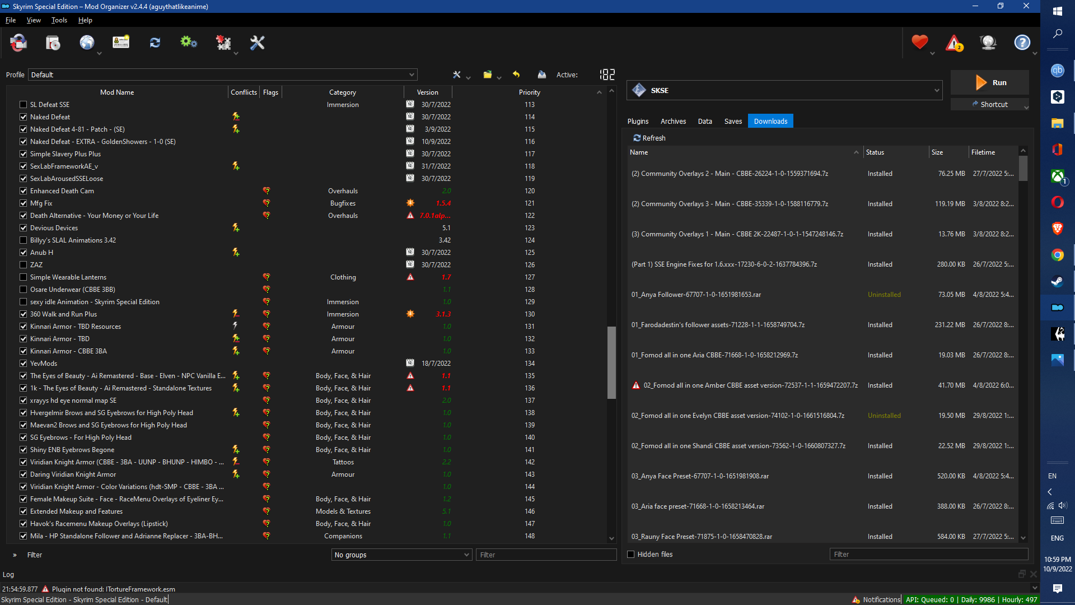The image size is (1075, 605).
Task: Open the Help question mark icon
Action: (x=1022, y=43)
